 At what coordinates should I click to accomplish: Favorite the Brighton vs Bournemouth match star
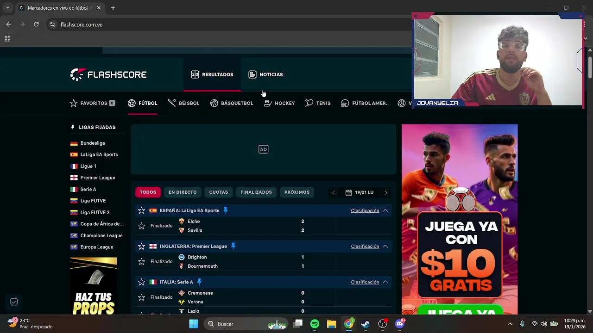tap(142, 261)
